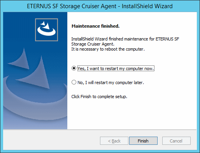The width and height of the screenshot is (200, 153).
Task: Click the 'InstallShield Wizard' portion of the title
Action: [147, 6]
